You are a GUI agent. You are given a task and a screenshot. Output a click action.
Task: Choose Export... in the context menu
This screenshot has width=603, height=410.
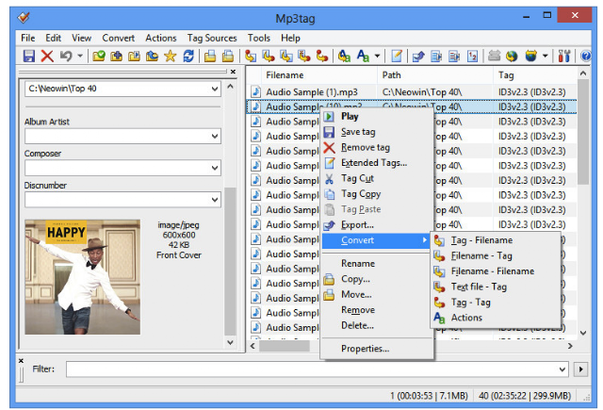pos(377,224)
